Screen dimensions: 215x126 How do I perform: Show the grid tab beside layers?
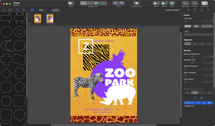point(202,98)
